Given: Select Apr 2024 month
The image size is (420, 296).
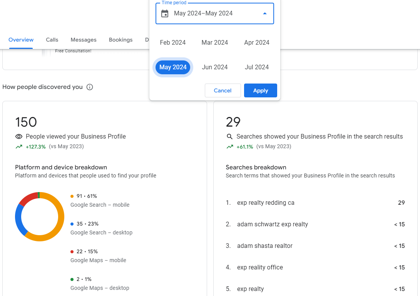Looking at the screenshot, I should pos(257,43).
